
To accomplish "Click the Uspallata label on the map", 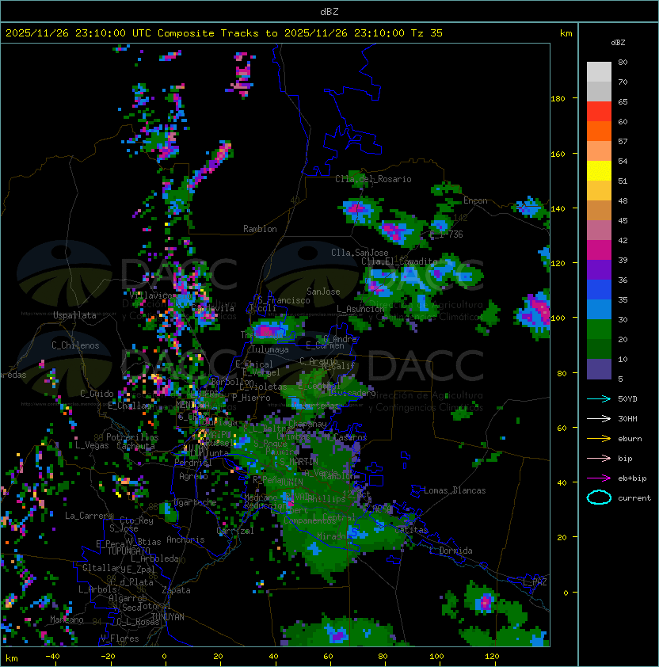I will (74, 315).
